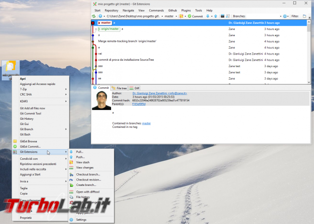
Task: Select the origin/master commit row
Action: coord(199,29)
